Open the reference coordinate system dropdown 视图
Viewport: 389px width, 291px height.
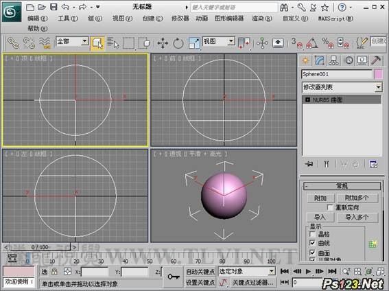(x=219, y=41)
